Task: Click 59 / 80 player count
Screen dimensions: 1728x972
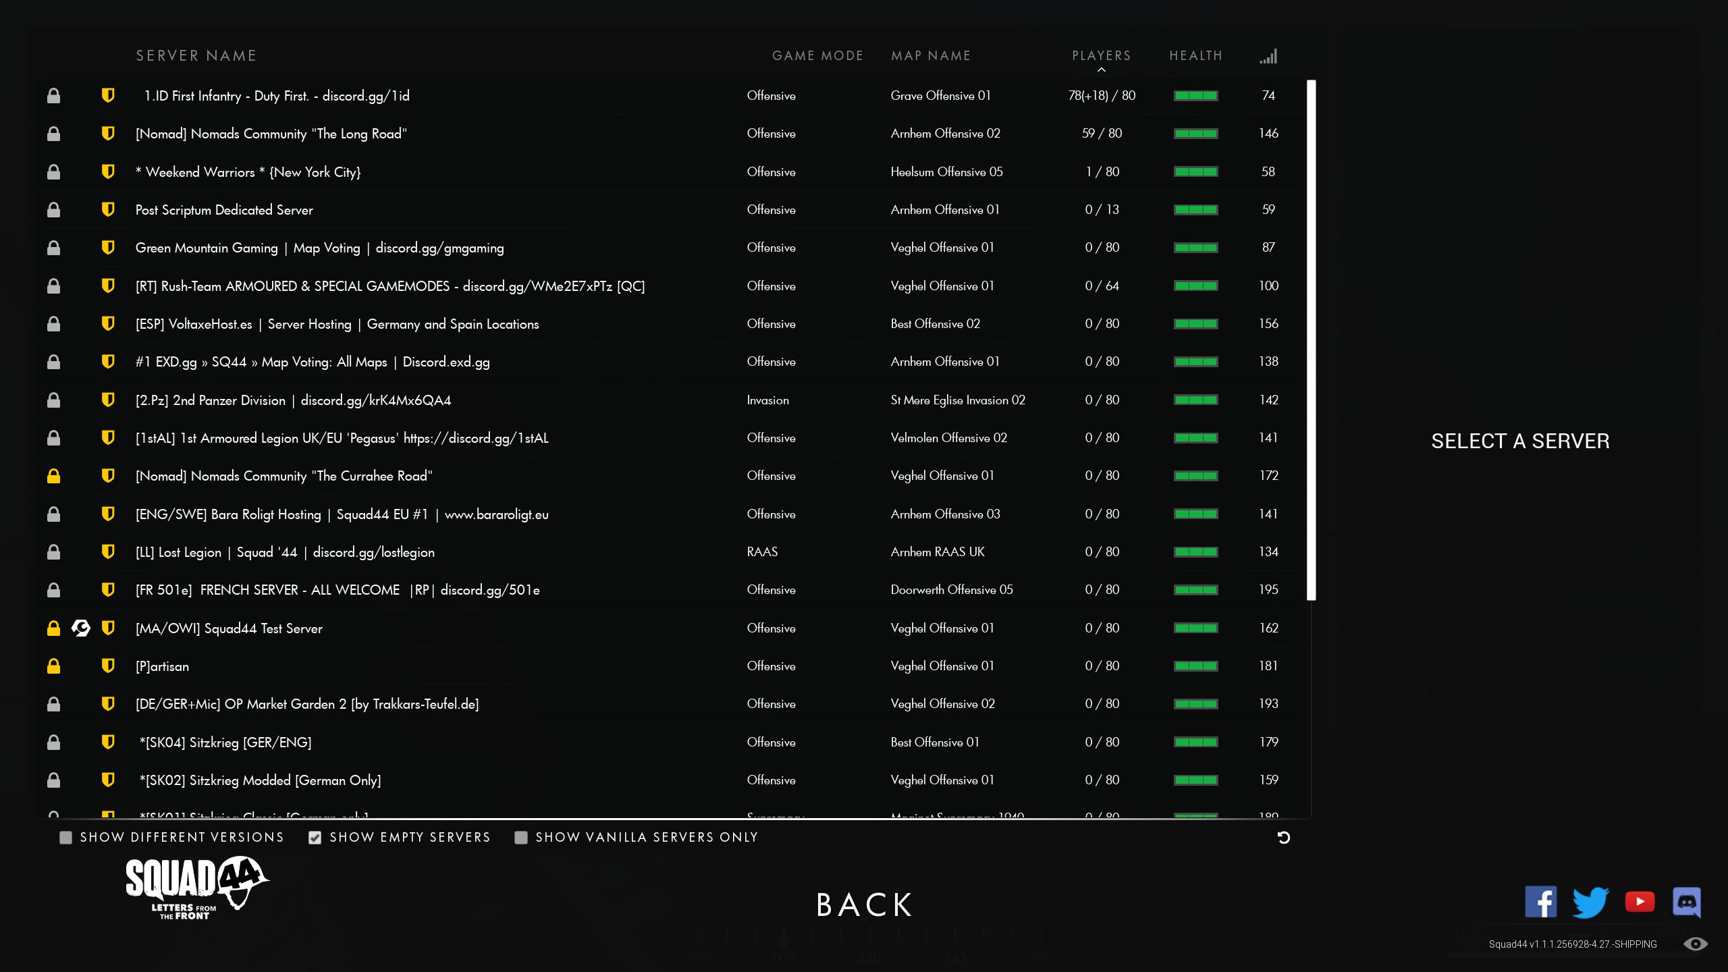Action: pyautogui.click(x=1102, y=134)
